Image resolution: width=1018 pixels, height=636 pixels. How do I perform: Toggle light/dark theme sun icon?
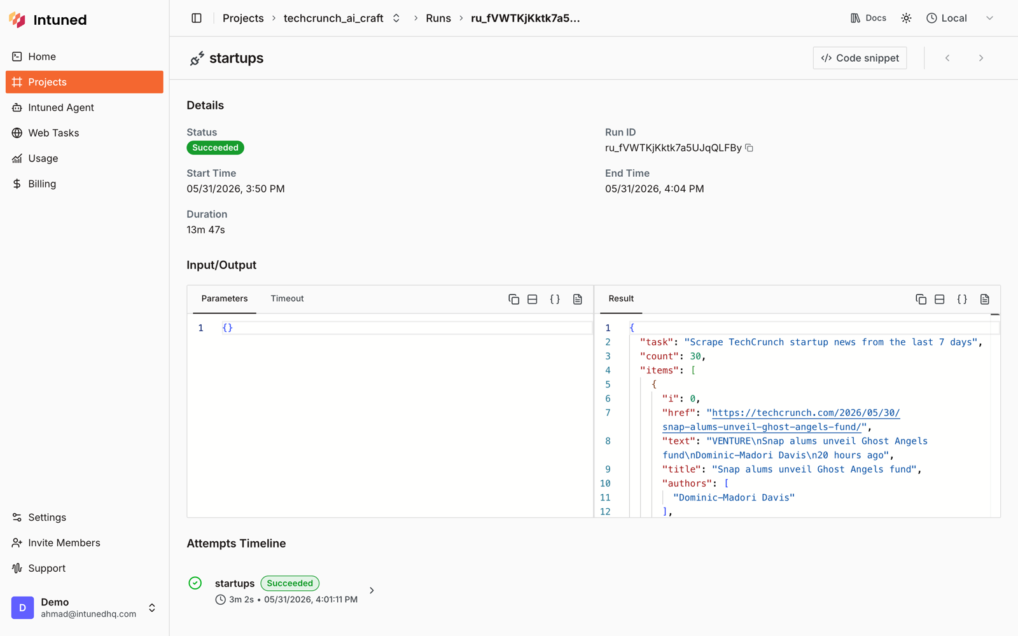(906, 18)
